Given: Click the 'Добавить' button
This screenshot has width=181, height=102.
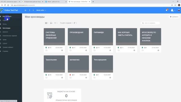Looking at the screenshot, I should click(x=174, y=17).
